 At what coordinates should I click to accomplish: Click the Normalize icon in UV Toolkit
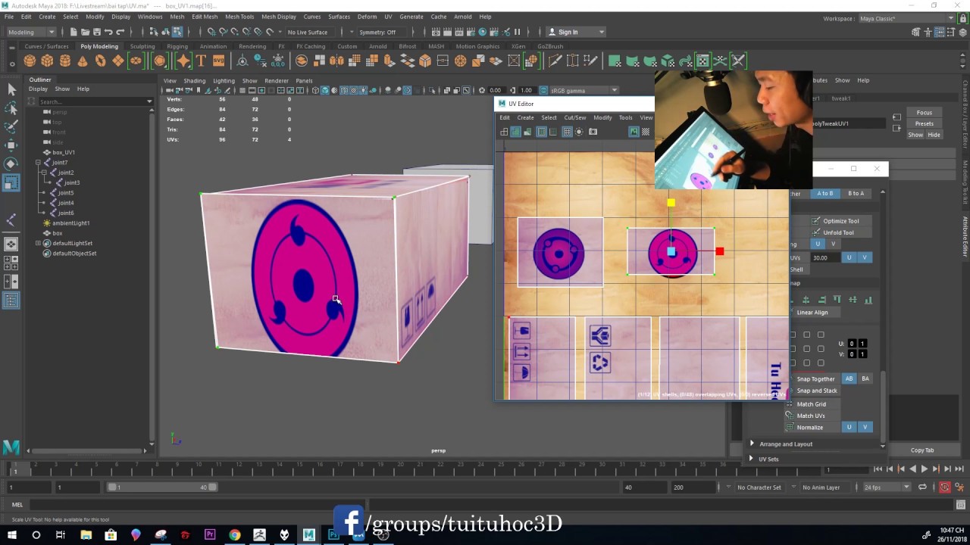(790, 427)
